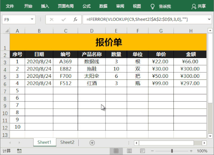This screenshot has height=155, width=214.
Task: Switch to Page Layout view icon
Action: click(x=129, y=151)
